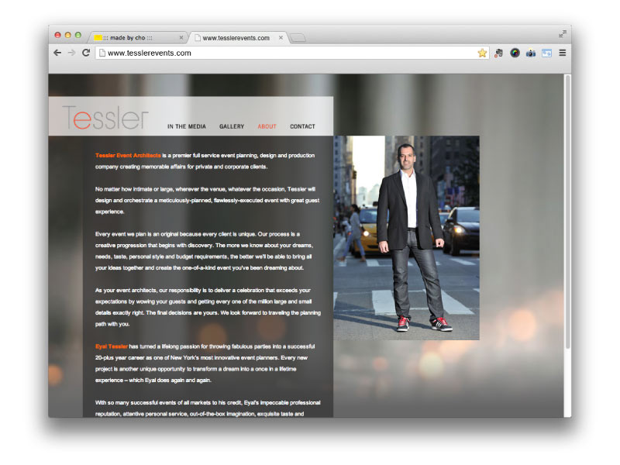620x465 pixels.
Task: Click orange 'Tessler Event Architects' text
Action: pyautogui.click(x=128, y=156)
